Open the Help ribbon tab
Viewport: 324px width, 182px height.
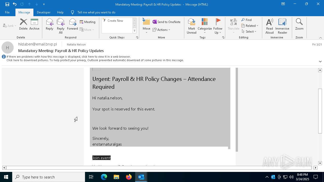click(60, 12)
